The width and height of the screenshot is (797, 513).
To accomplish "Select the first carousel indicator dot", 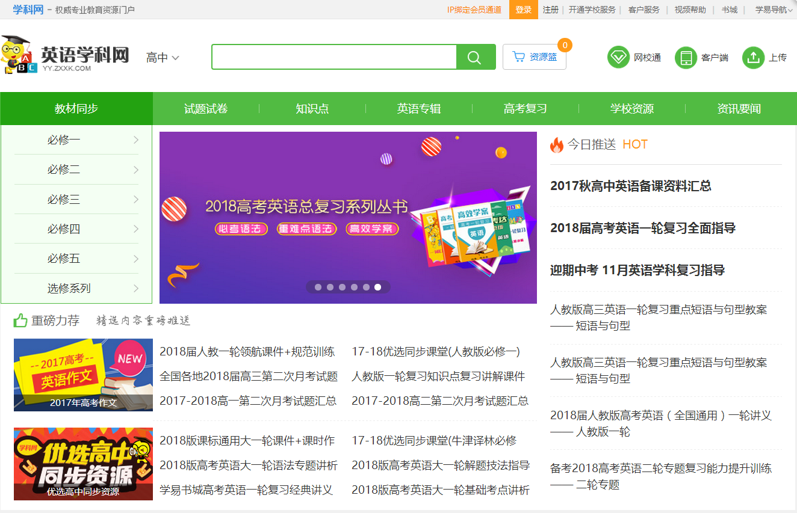I will point(318,287).
